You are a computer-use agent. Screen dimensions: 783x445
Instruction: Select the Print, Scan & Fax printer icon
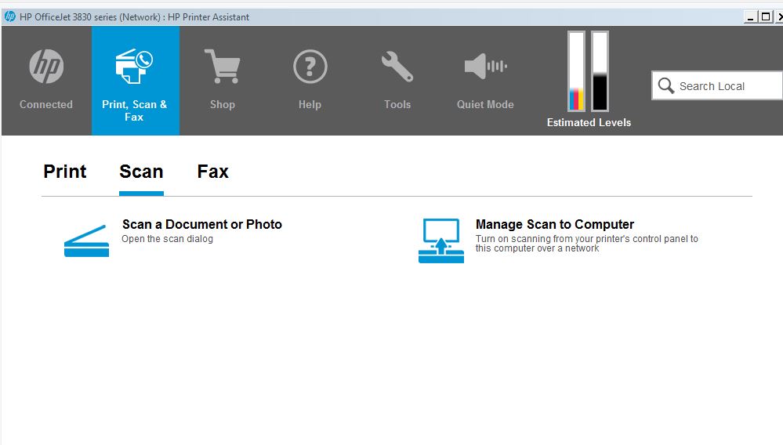pyautogui.click(x=134, y=66)
